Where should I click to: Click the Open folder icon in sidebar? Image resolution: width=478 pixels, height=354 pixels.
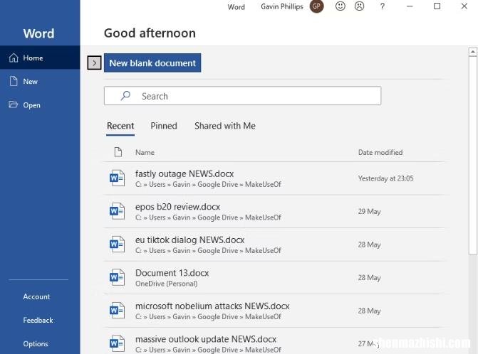(x=13, y=104)
